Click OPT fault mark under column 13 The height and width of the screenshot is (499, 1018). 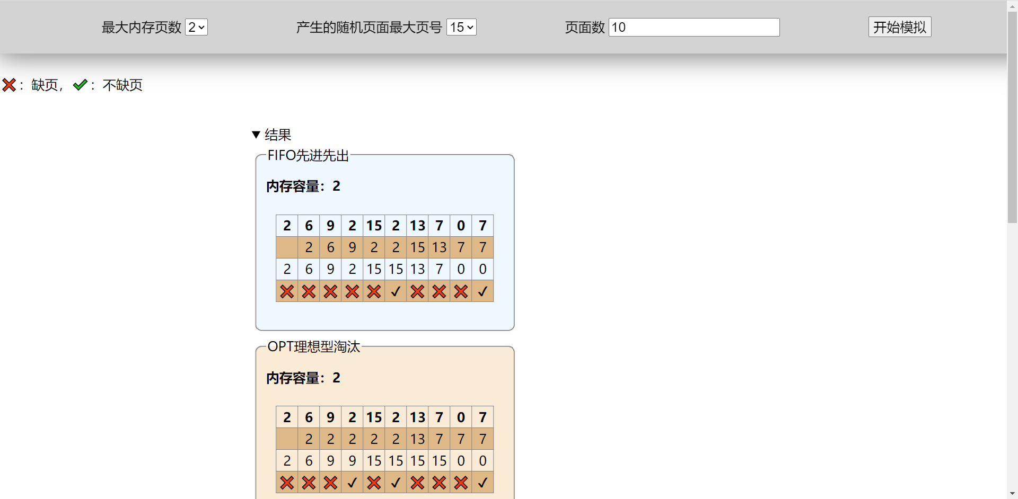[x=417, y=483]
